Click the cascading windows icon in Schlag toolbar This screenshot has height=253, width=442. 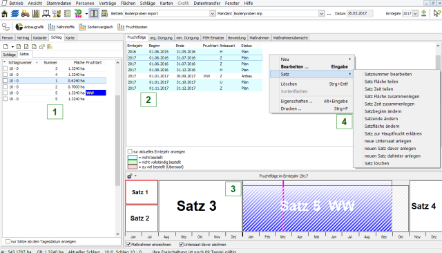pos(42,46)
